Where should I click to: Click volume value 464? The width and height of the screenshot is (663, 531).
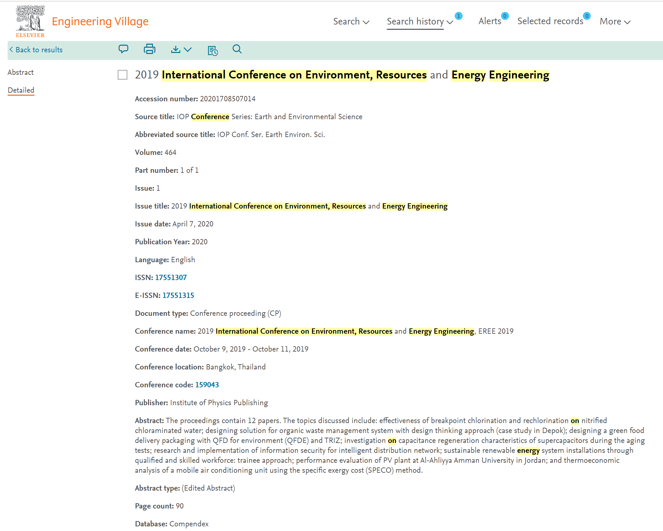click(171, 152)
